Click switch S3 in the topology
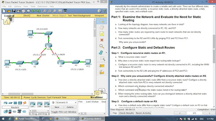This screenshot has height=121, width=216. [76, 62]
